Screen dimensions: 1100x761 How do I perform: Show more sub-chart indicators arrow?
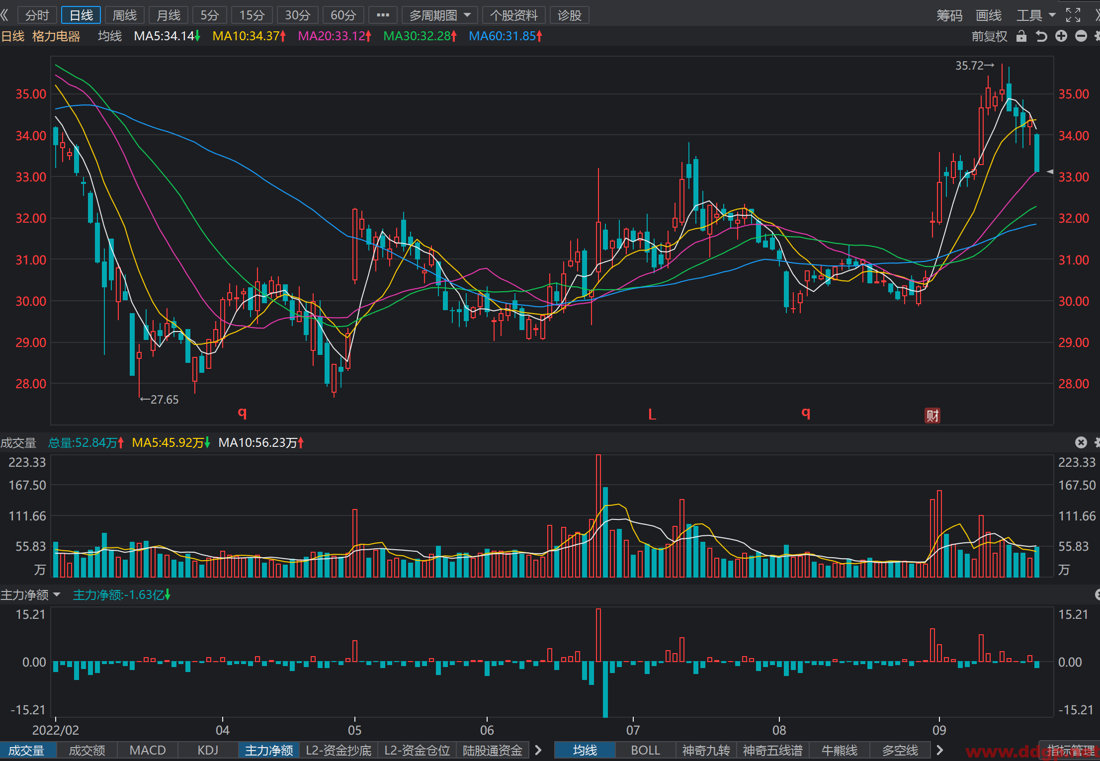[538, 750]
